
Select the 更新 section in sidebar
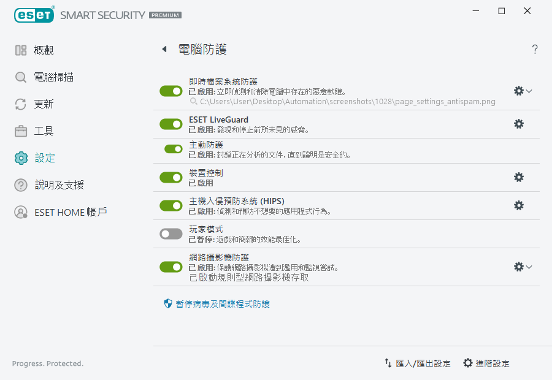(39, 104)
